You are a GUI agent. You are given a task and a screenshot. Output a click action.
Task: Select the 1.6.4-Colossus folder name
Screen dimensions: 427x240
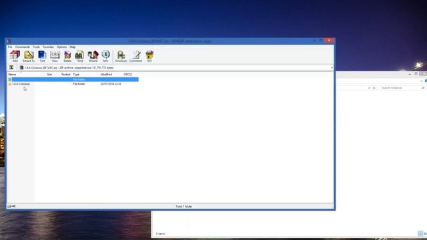(21, 84)
